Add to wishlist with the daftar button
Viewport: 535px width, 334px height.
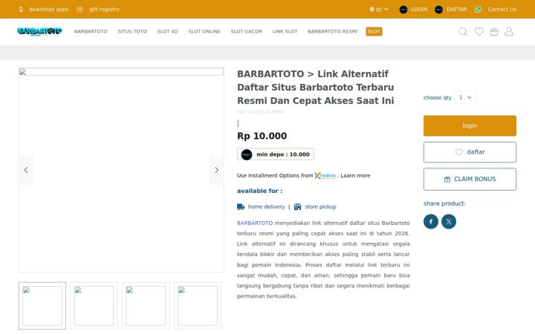point(470,152)
